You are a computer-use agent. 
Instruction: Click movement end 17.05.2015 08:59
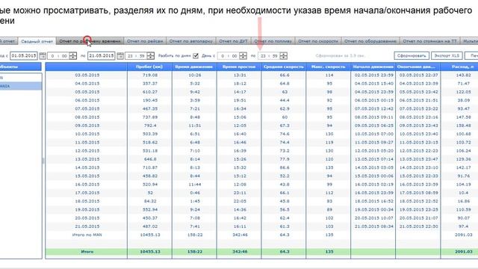pyautogui.click(x=418, y=193)
